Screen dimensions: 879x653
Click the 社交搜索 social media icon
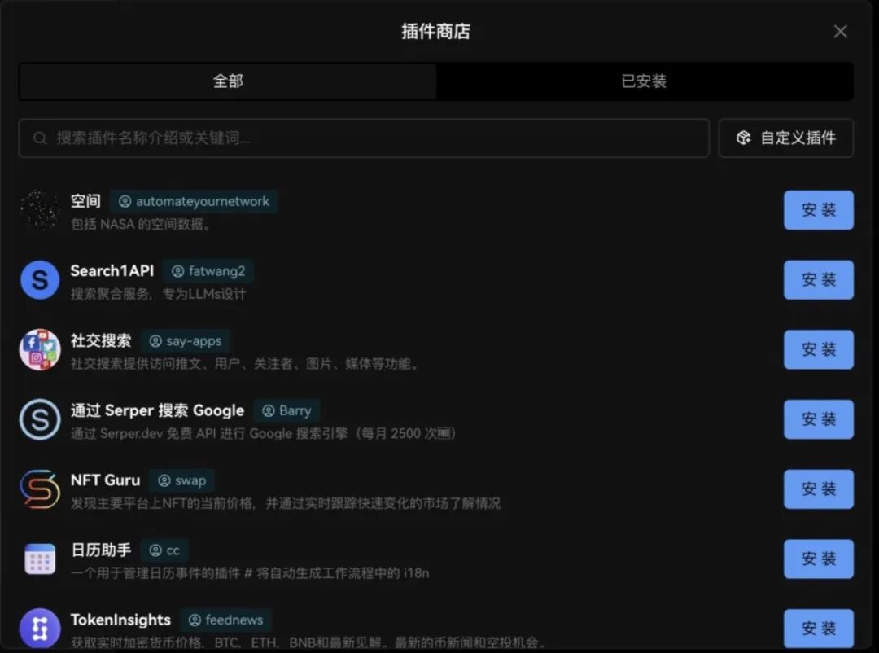[40, 349]
